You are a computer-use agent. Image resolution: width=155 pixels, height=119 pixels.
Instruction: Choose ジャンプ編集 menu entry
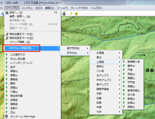(x=20, y=42)
